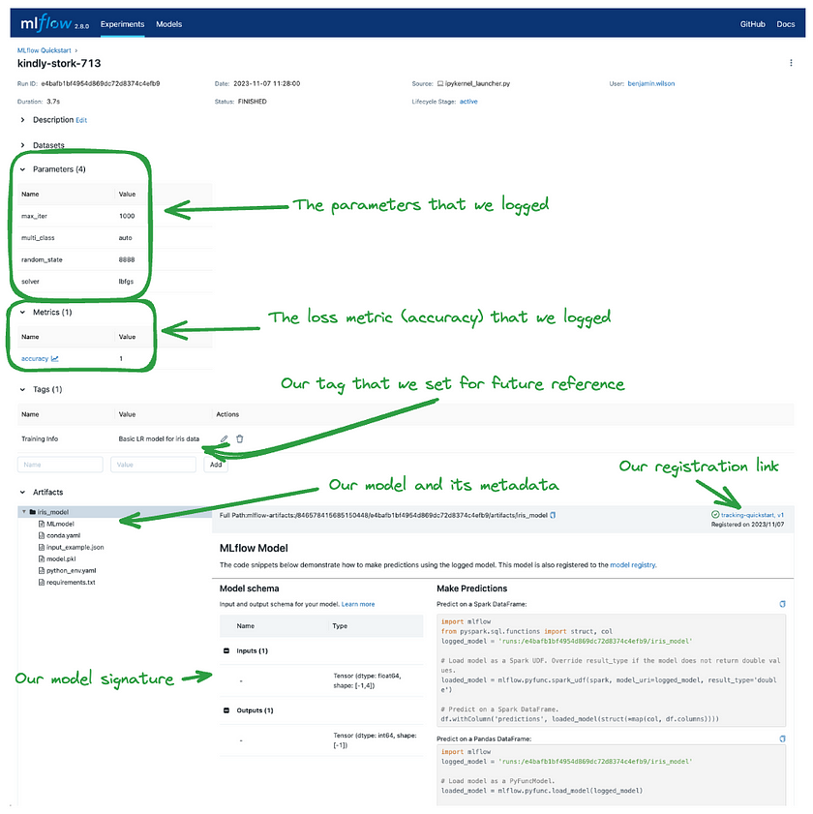Image resolution: width=813 pixels, height=814 pixels.
Task: Collapse the Parameters (4) section
Action: tap(23, 169)
